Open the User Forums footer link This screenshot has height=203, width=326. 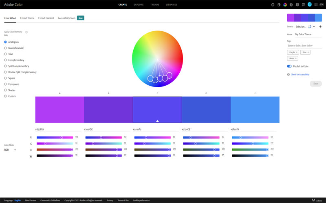[x=31, y=200]
